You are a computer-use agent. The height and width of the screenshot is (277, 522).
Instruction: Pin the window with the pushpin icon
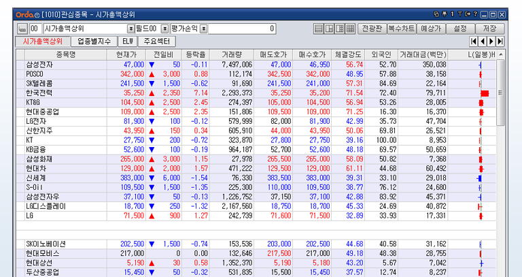tap(445, 14)
